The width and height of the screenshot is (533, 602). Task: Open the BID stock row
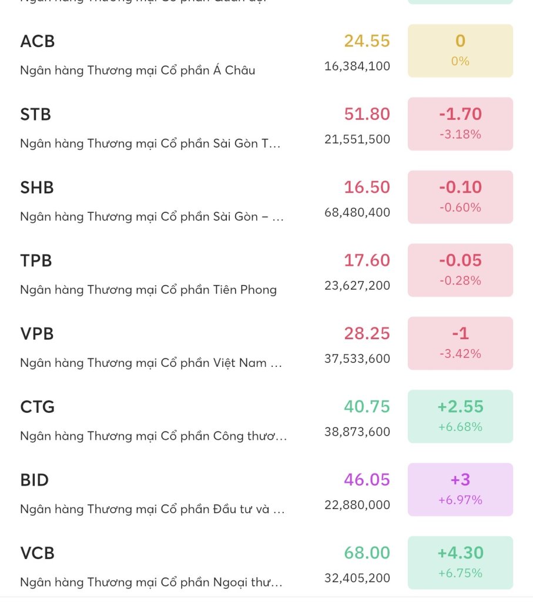(x=176, y=494)
